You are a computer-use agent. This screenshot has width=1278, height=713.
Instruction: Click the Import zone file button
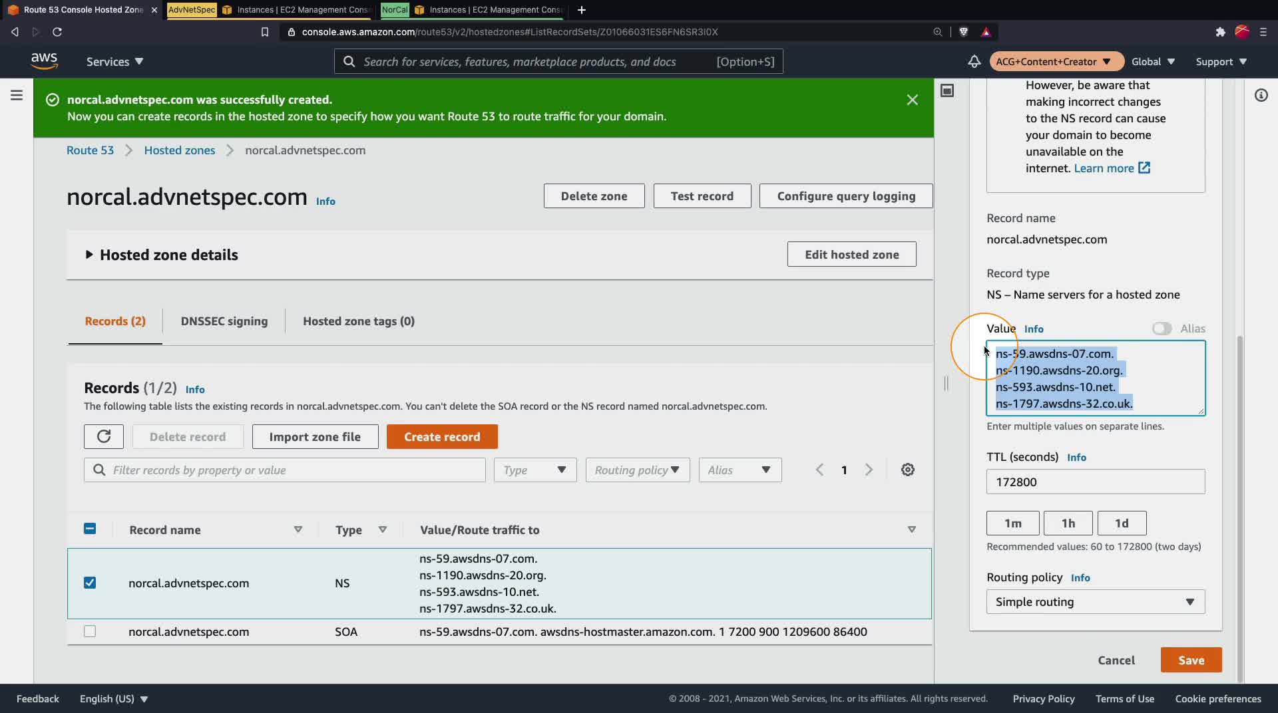coord(315,436)
